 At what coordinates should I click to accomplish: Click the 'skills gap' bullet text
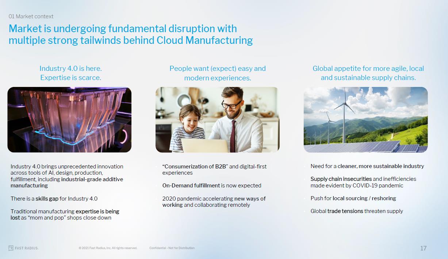click(x=54, y=199)
